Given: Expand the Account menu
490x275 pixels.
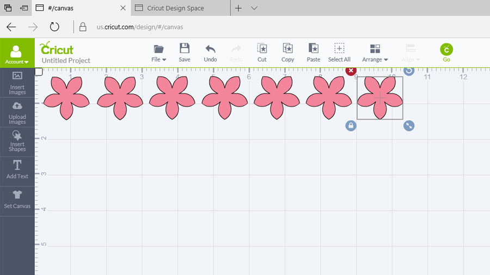Looking at the screenshot, I should click(17, 54).
